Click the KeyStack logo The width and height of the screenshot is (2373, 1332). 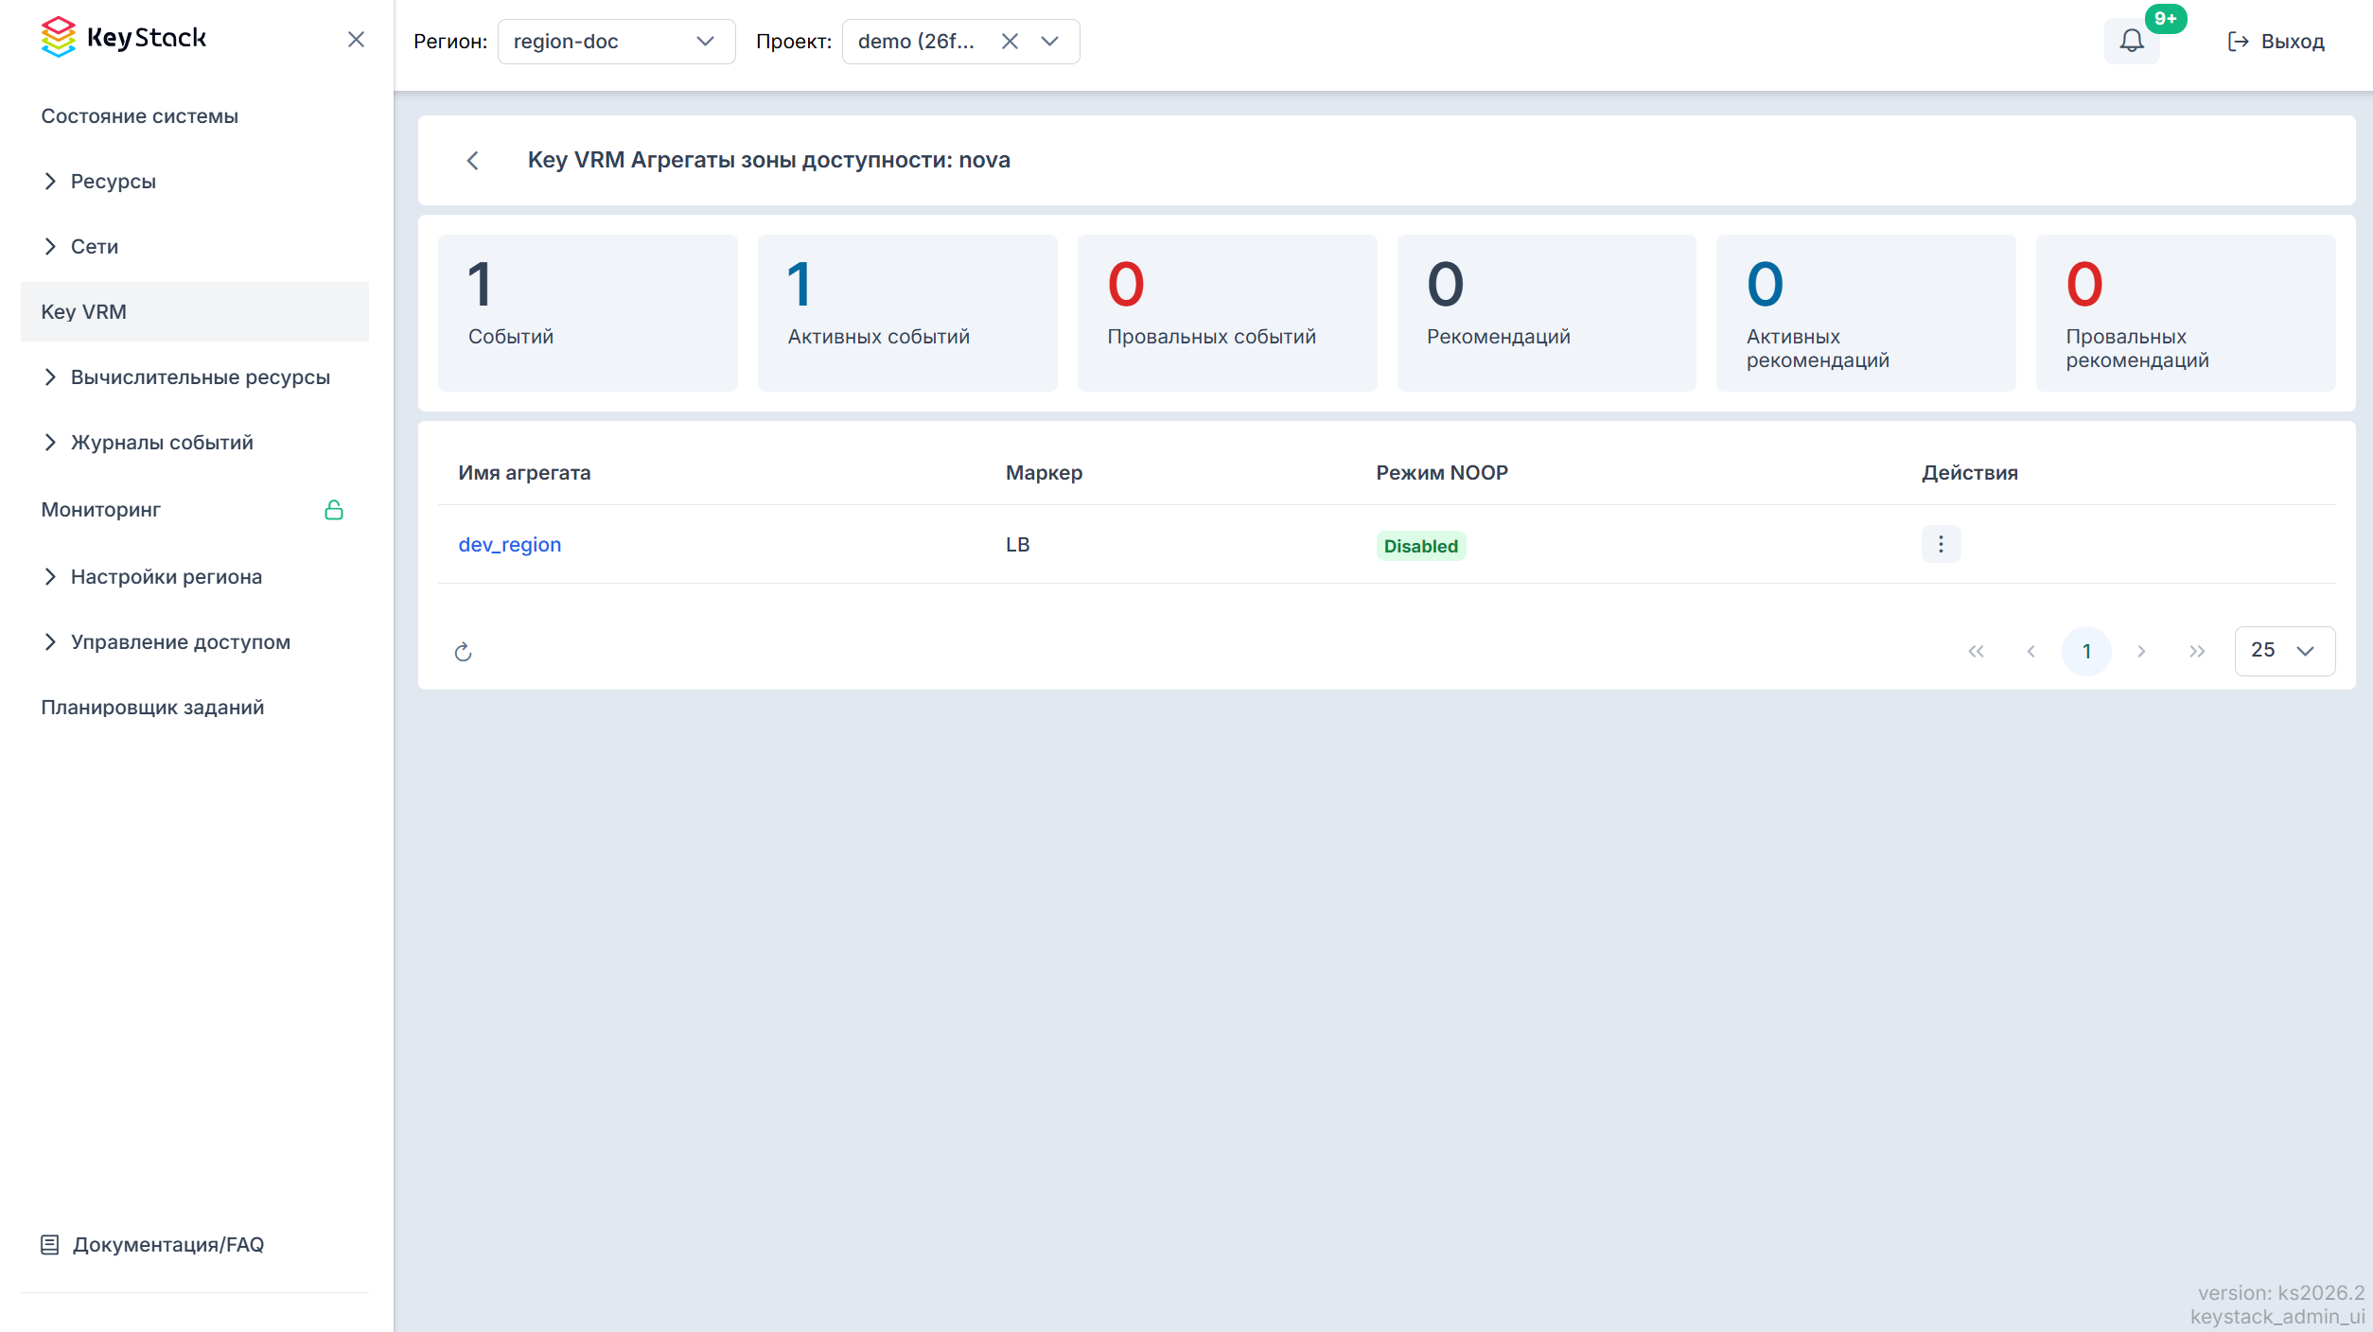pos(123,38)
